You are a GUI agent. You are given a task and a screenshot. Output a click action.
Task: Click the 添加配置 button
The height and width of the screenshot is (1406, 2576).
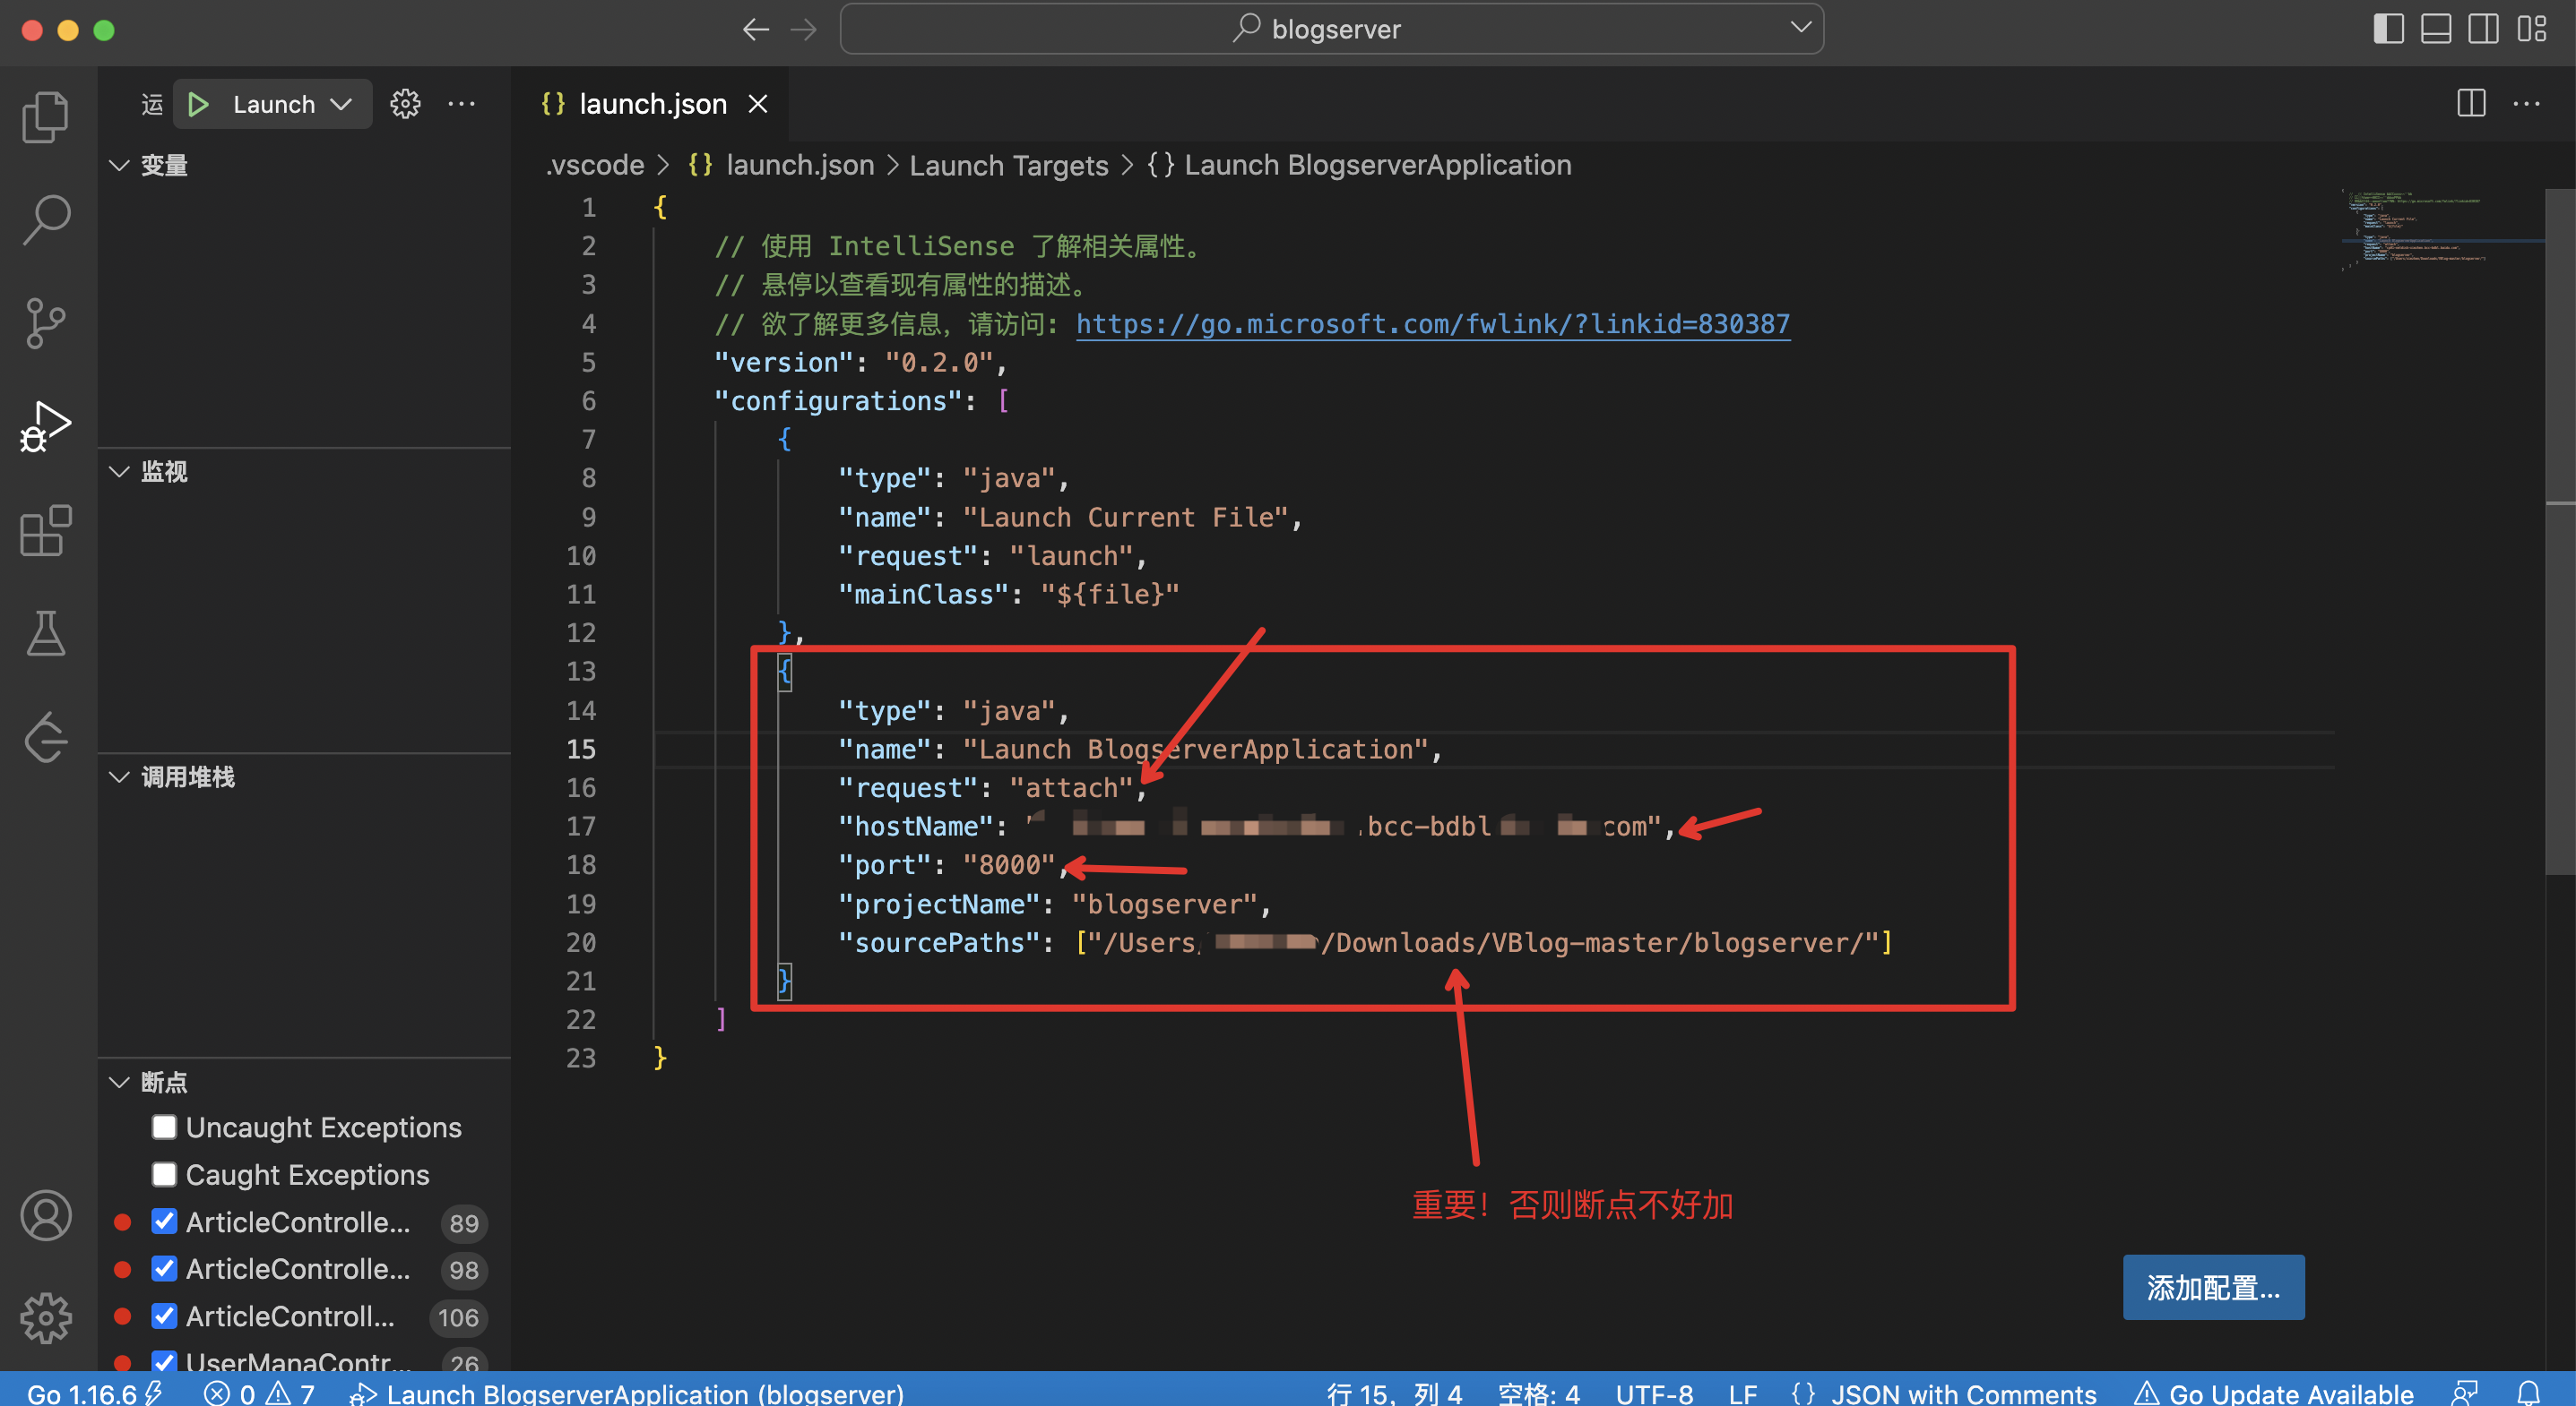click(2213, 1287)
